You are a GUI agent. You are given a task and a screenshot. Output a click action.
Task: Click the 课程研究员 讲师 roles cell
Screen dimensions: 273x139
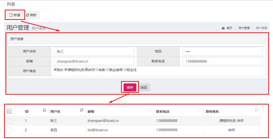point(231,121)
